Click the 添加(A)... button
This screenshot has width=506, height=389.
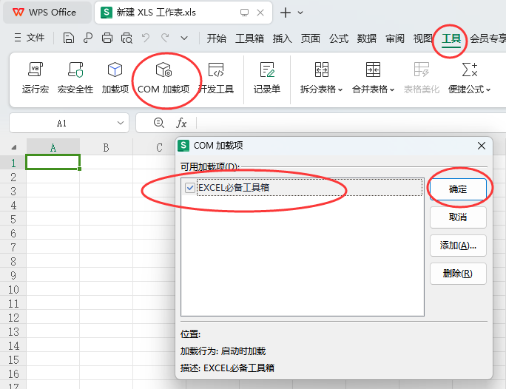(458, 246)
